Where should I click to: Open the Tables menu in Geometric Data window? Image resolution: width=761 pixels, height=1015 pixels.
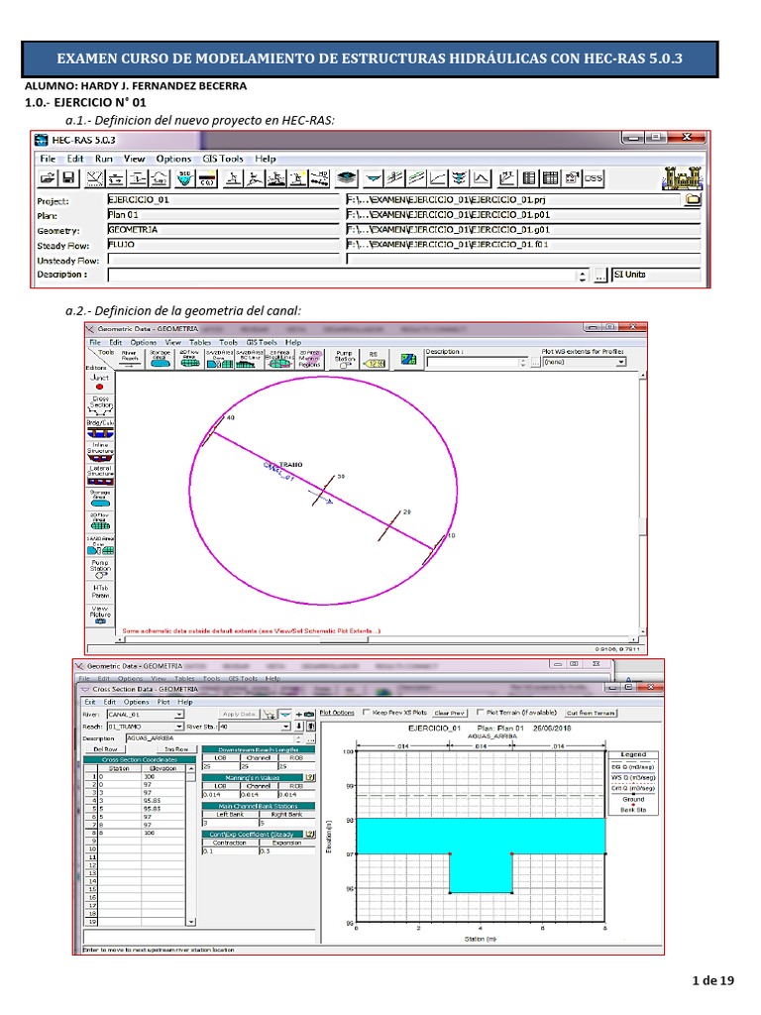click(200, 342)
